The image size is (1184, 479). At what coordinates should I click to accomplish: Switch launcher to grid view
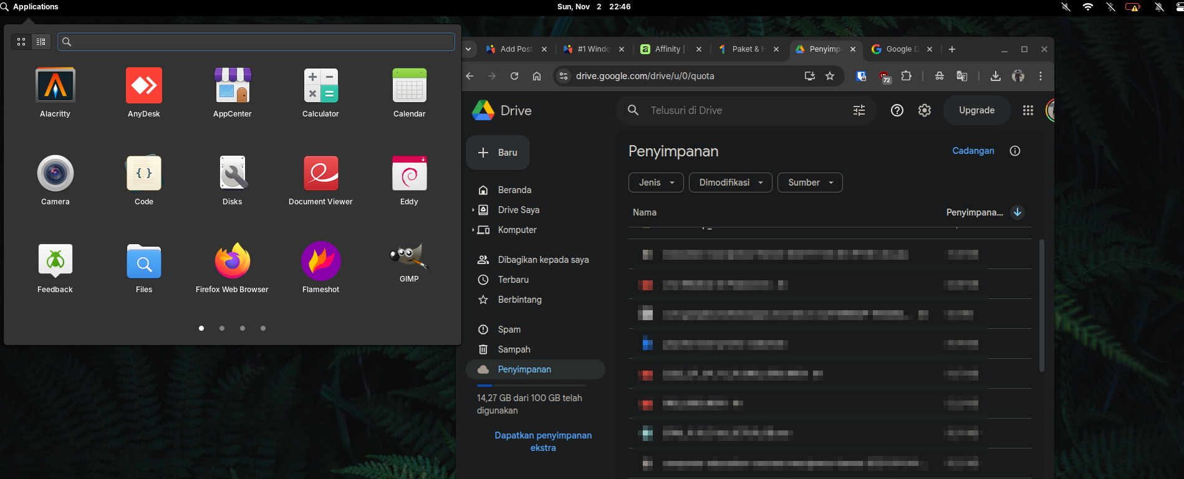point(21,42)
